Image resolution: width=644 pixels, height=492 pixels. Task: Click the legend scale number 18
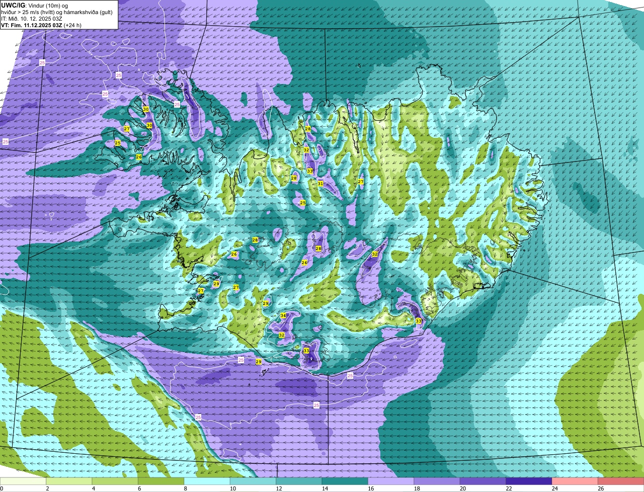tap(417, 488)
